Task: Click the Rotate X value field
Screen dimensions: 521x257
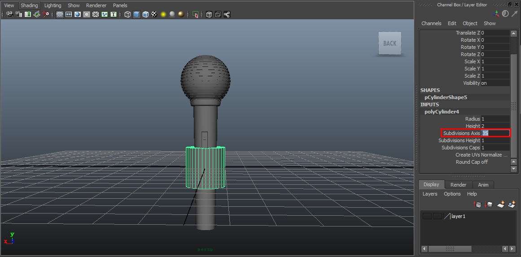Action: point(495,40)
